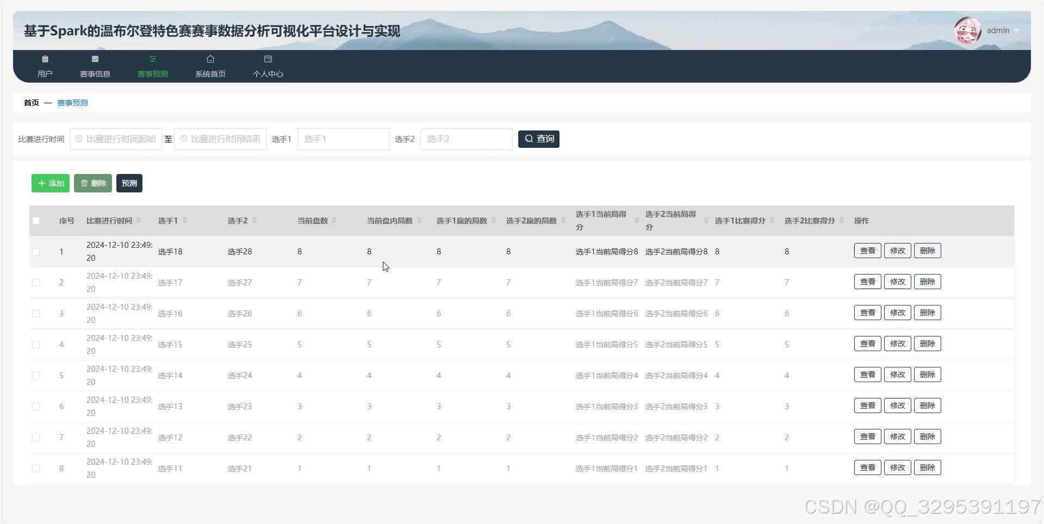
Task: Click the 赛事信息 chart icon
Action: pos(95,59)
